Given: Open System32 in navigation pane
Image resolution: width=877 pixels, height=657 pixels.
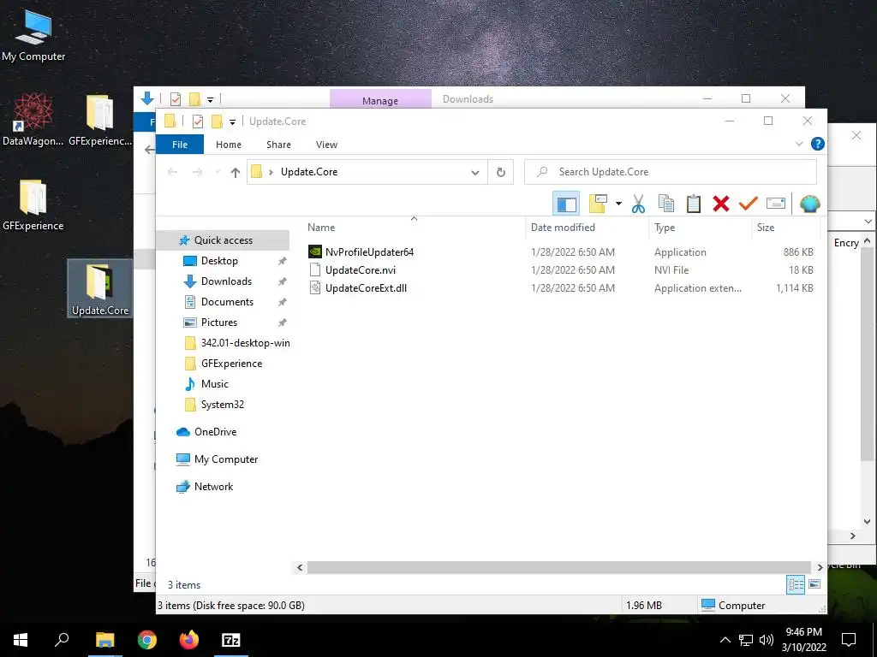Looking at the screenshot, I should tap(222, 405).
